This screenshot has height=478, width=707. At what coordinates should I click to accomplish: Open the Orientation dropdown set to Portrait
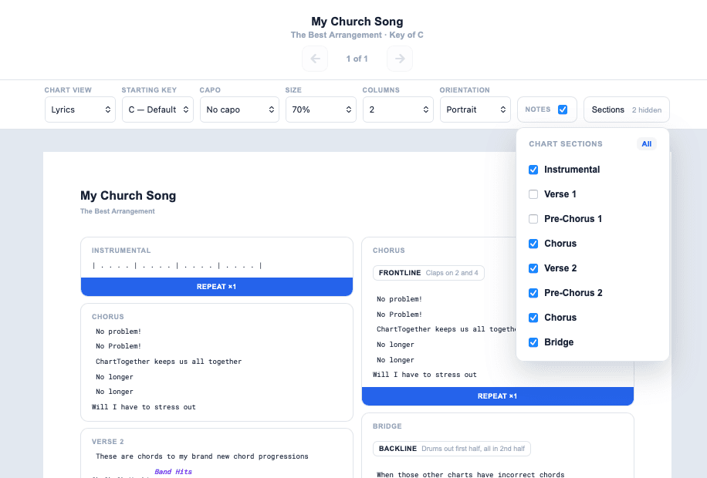[x=475, y=109]
